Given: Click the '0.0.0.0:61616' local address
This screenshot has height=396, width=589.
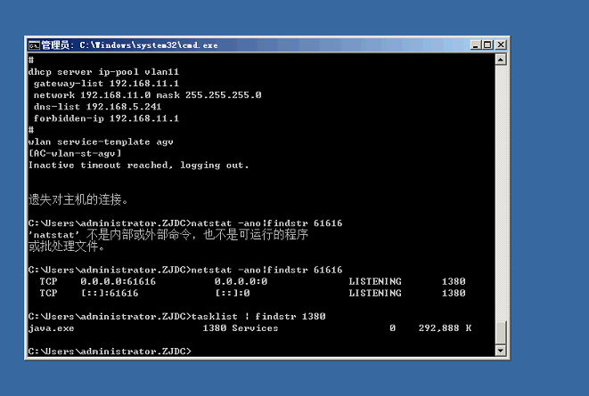Looking at the screenshot, I should click(118, 281).
